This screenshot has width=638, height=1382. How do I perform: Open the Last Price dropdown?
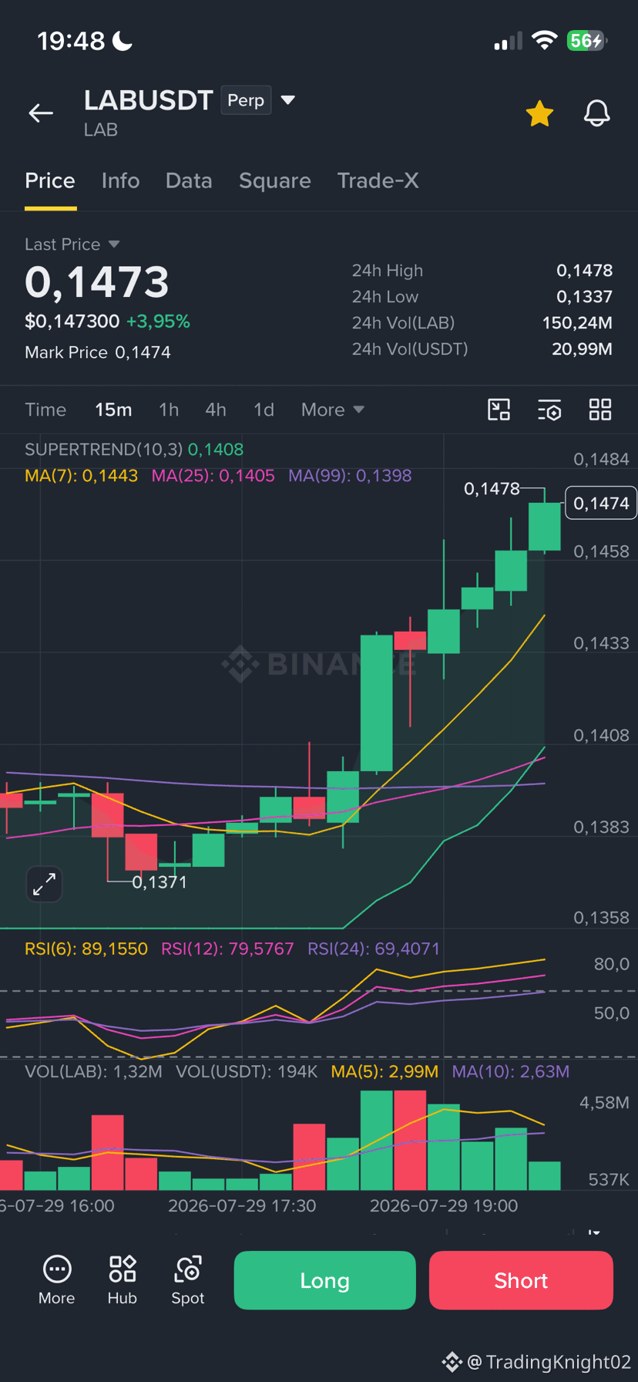(72, 244)
